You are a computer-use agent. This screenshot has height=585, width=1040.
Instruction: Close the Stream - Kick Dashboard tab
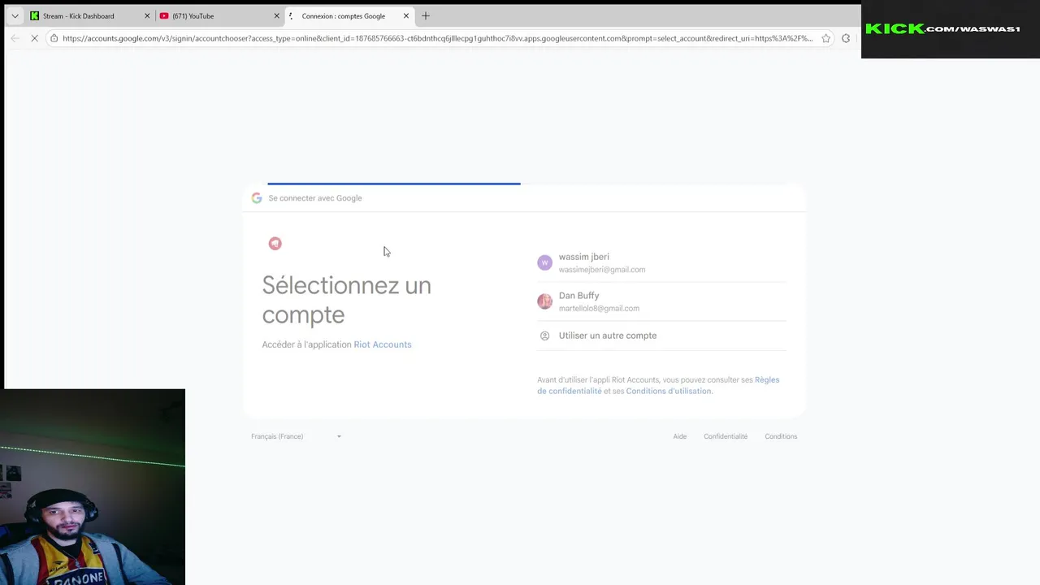[x=147, y=15]
